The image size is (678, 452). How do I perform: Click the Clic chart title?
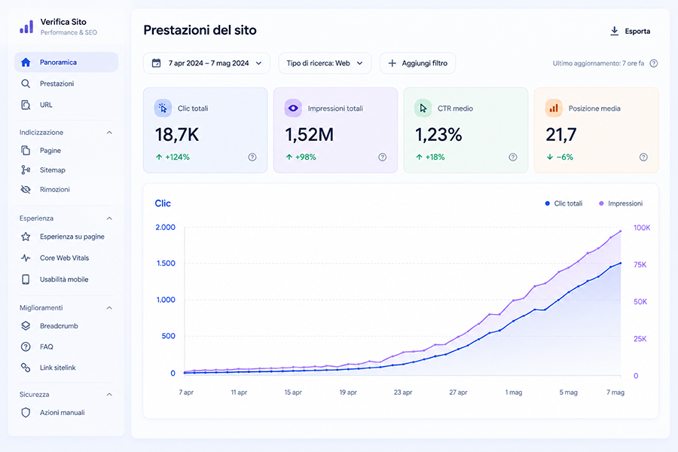pos(163,203)
